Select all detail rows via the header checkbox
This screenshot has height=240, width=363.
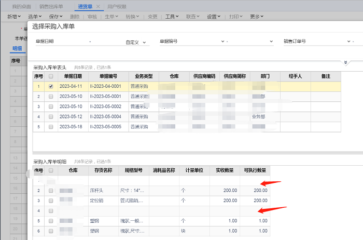[x=51, y=170]
